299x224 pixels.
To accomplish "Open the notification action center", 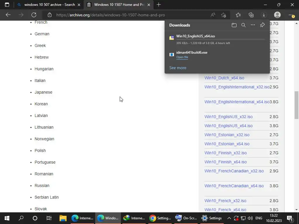I will 290,218.
